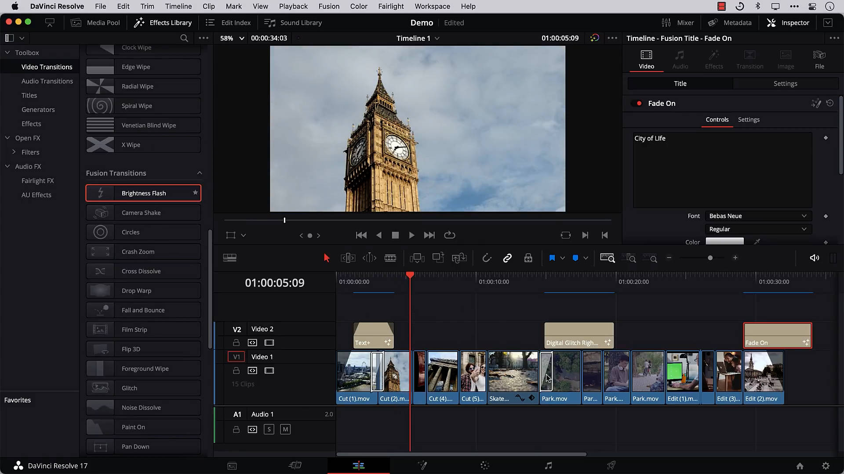
Task: Open project settings gear icon
Action: [826, 466]
